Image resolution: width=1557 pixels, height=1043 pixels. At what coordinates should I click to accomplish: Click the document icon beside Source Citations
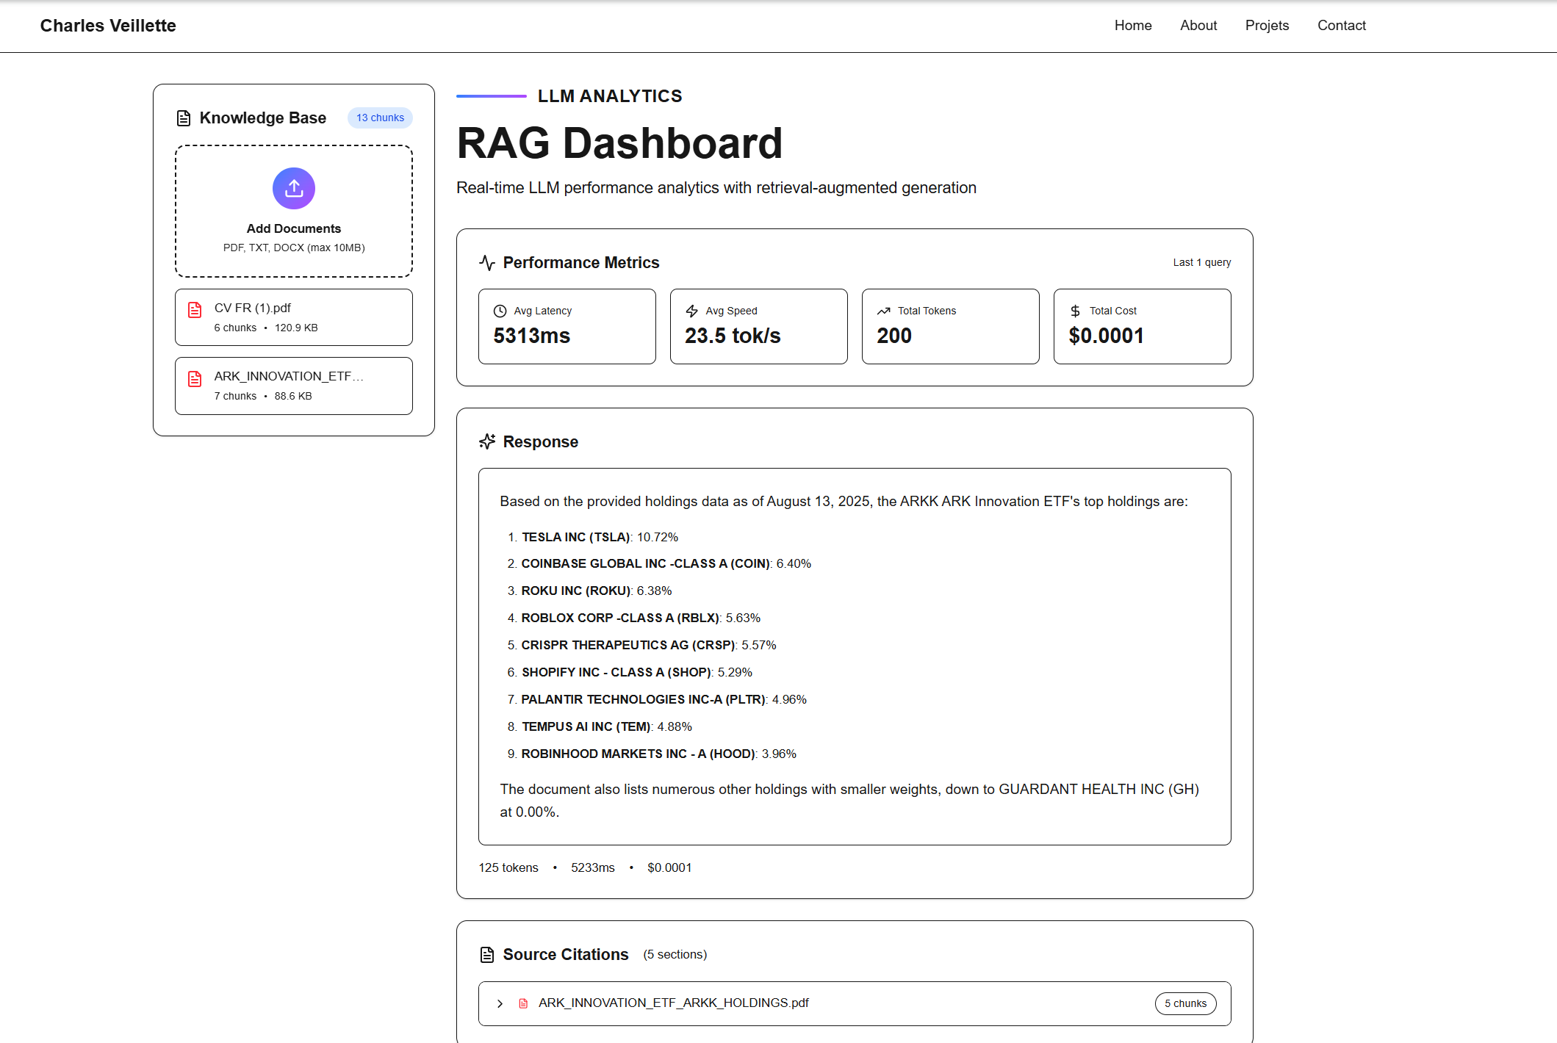(486, 954)
